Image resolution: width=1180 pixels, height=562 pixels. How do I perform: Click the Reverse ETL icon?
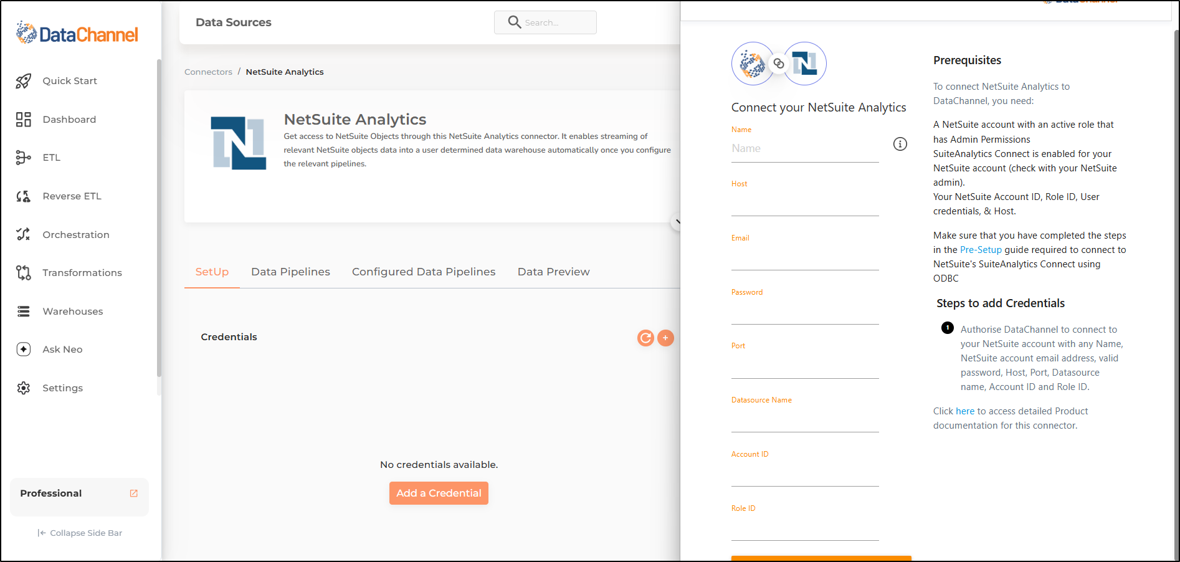(24, 196)
